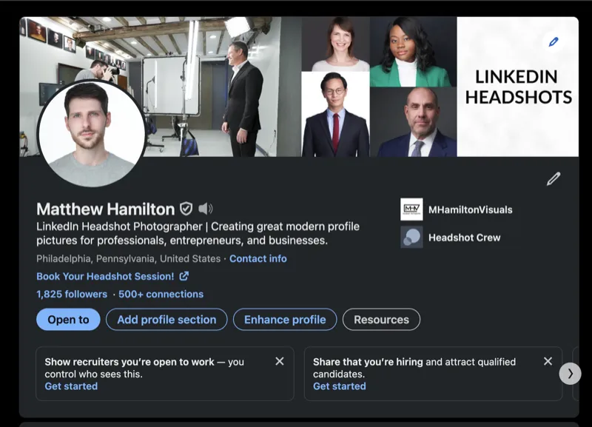Edit the intro section pencil icon
The image size is (592, 427).
pos(553,180)
